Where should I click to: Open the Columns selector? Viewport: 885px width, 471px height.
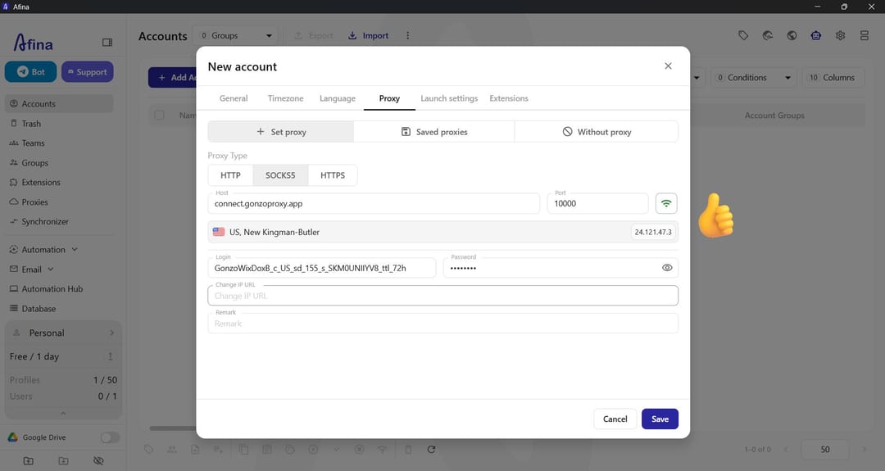coord(833,78)
